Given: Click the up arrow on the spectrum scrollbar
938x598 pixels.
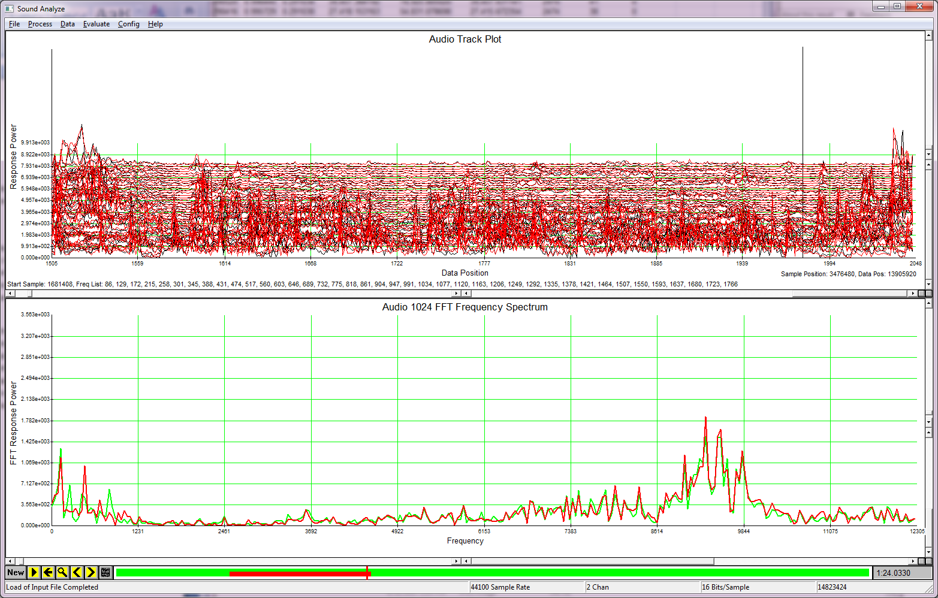Looking at the screenshot, I should (x=929, y=303).
